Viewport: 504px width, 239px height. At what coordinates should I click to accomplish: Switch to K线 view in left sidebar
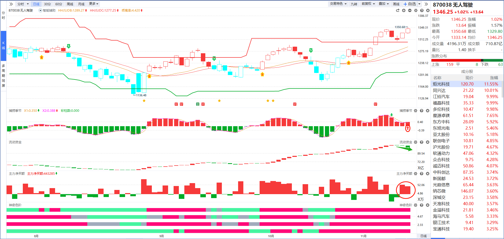point(3,45)
